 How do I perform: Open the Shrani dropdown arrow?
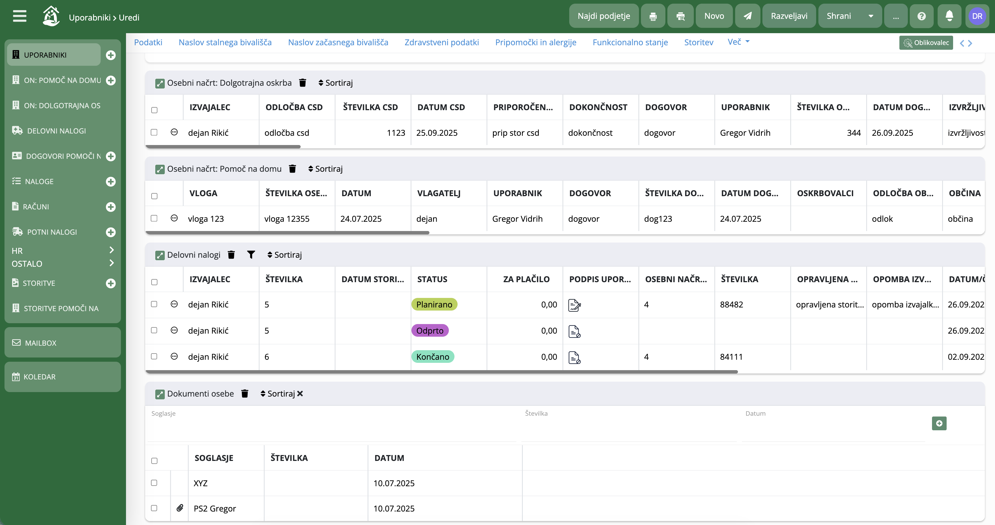pyautogui.click(x=871, y=16)
